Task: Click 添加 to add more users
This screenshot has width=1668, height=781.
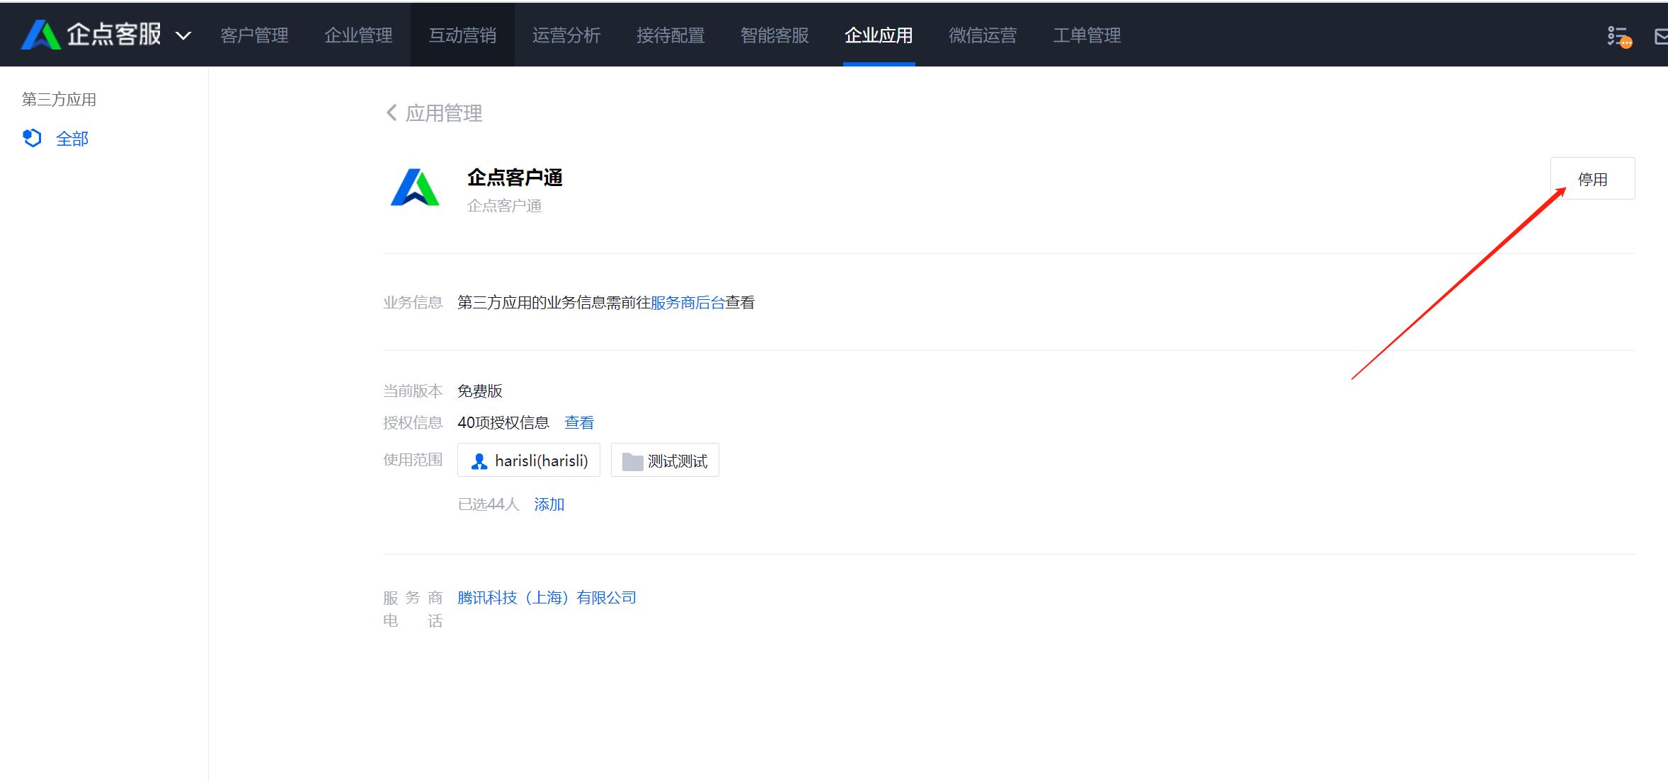Action: tap(549, 504)
